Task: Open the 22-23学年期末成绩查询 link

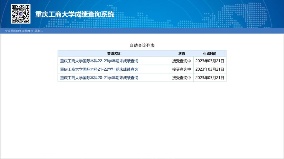Action: 99,61
